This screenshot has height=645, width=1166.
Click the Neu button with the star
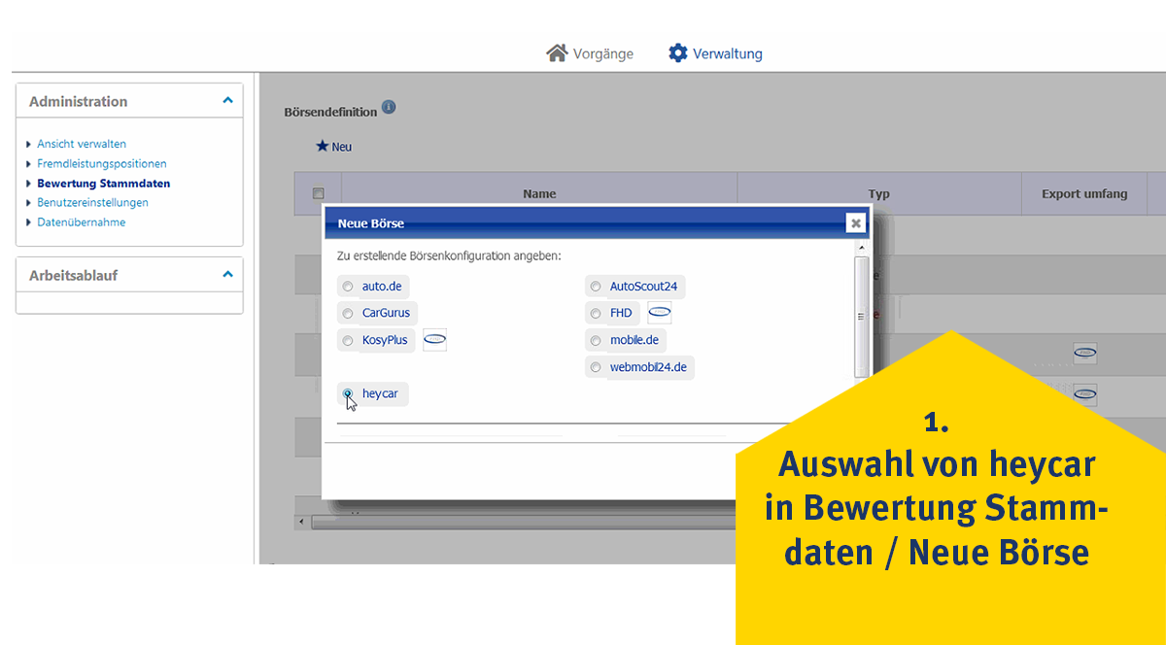[334, 147]
